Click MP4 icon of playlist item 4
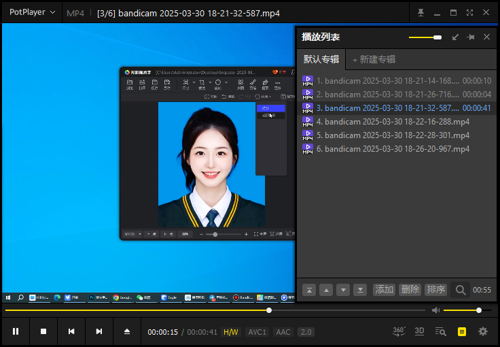Image resolution: width=500 pixels, height=347 pixels. (x=308, y=122)
